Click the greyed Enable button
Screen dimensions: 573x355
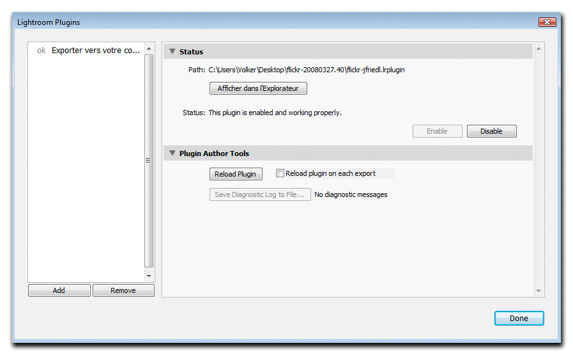point(437,131)
